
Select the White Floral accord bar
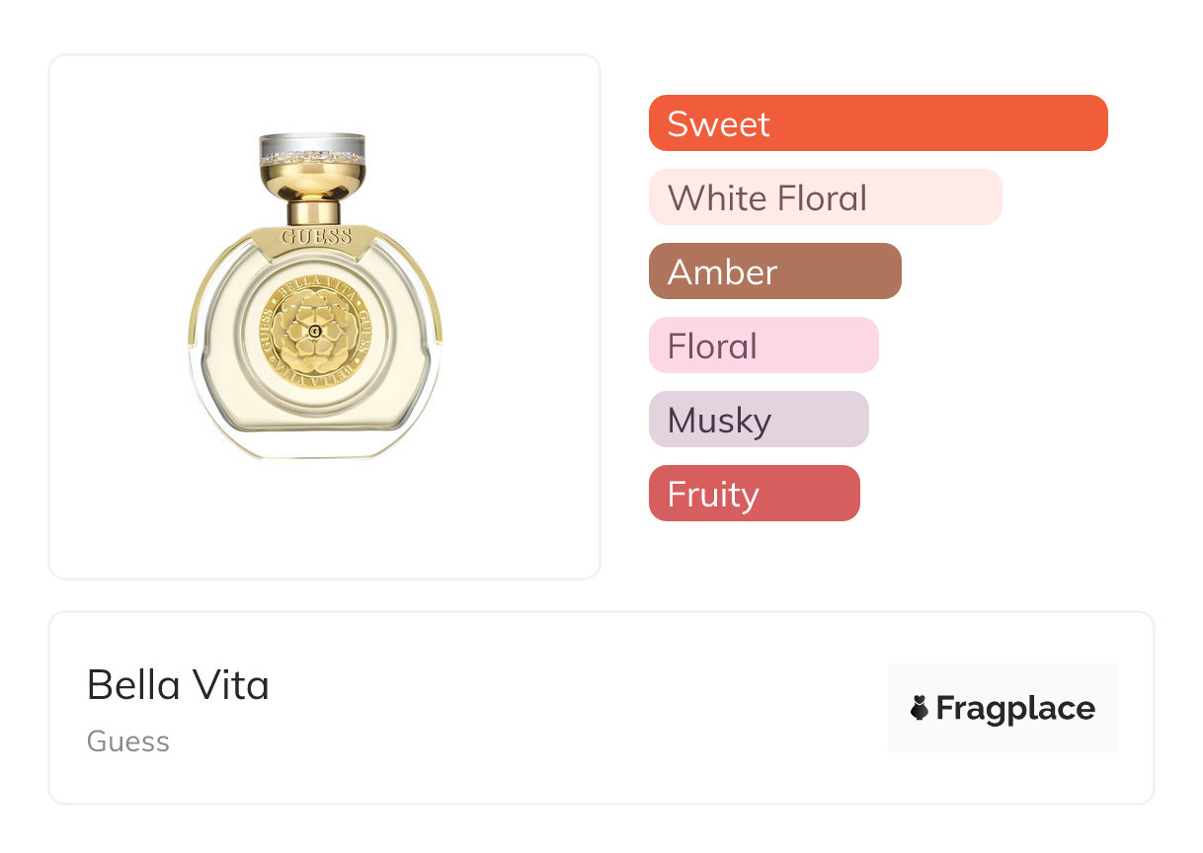(x=825, y=197)
